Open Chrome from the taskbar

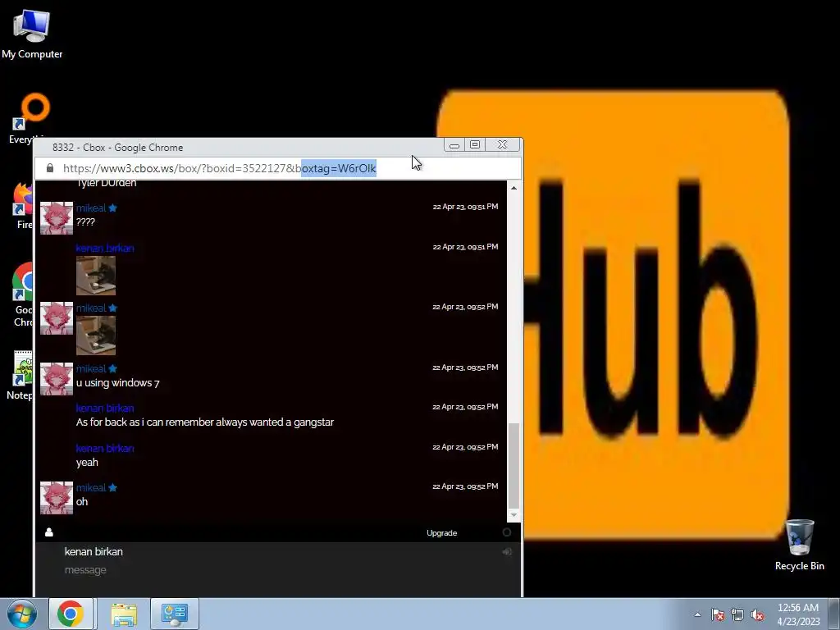[x=71, y=614]
